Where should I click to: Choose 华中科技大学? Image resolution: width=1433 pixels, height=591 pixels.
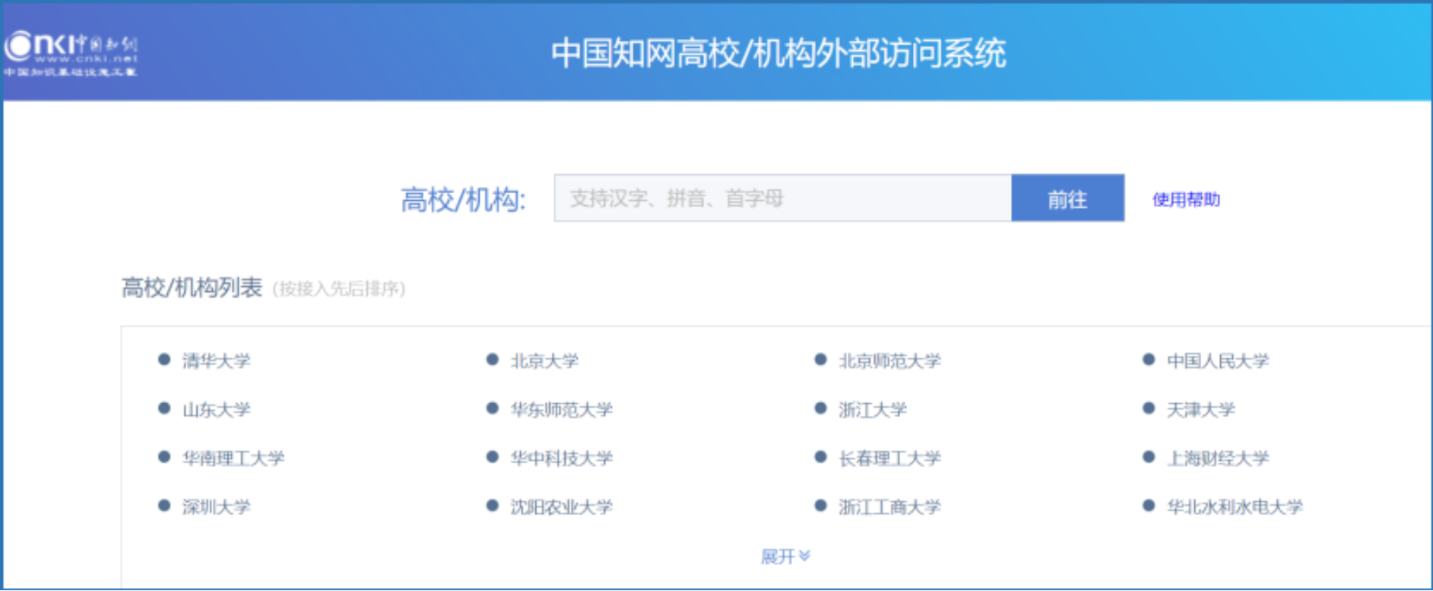click(x=561, y=458)
